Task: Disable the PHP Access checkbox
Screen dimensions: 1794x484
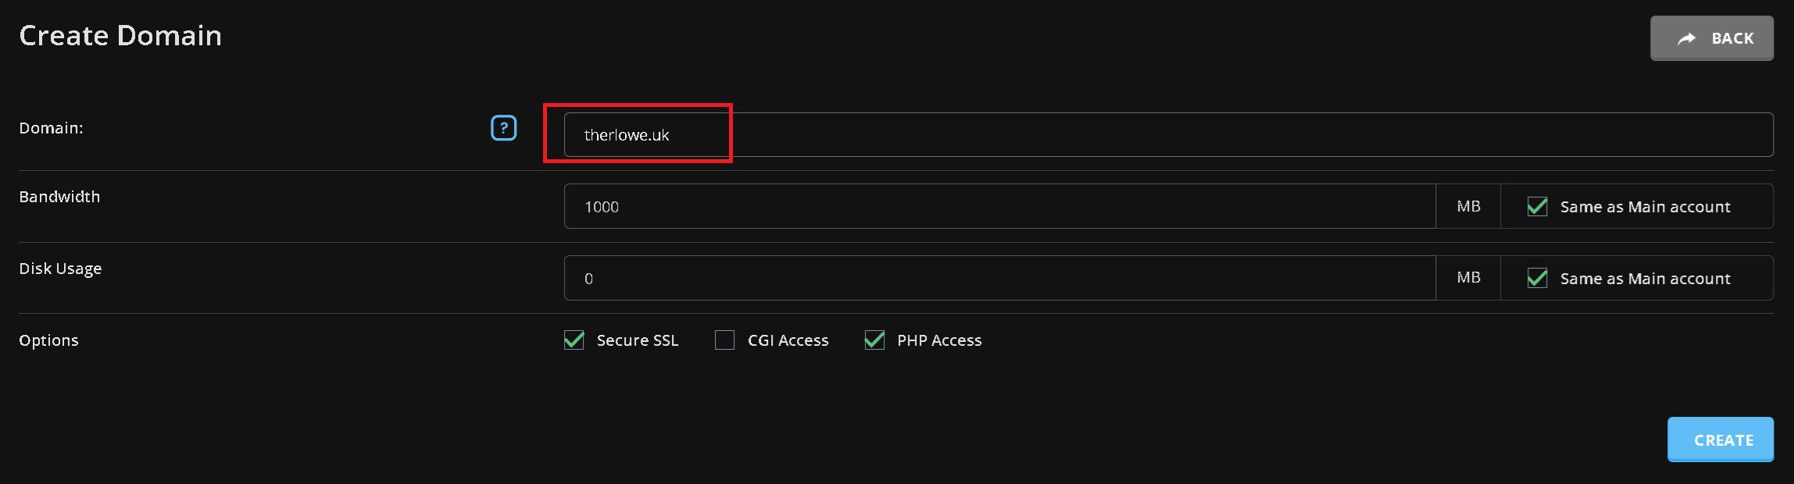Action: [874, 340]
